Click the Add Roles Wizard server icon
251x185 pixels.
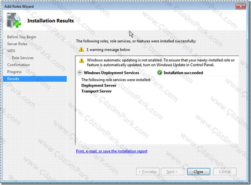click(x=14, y=20)
